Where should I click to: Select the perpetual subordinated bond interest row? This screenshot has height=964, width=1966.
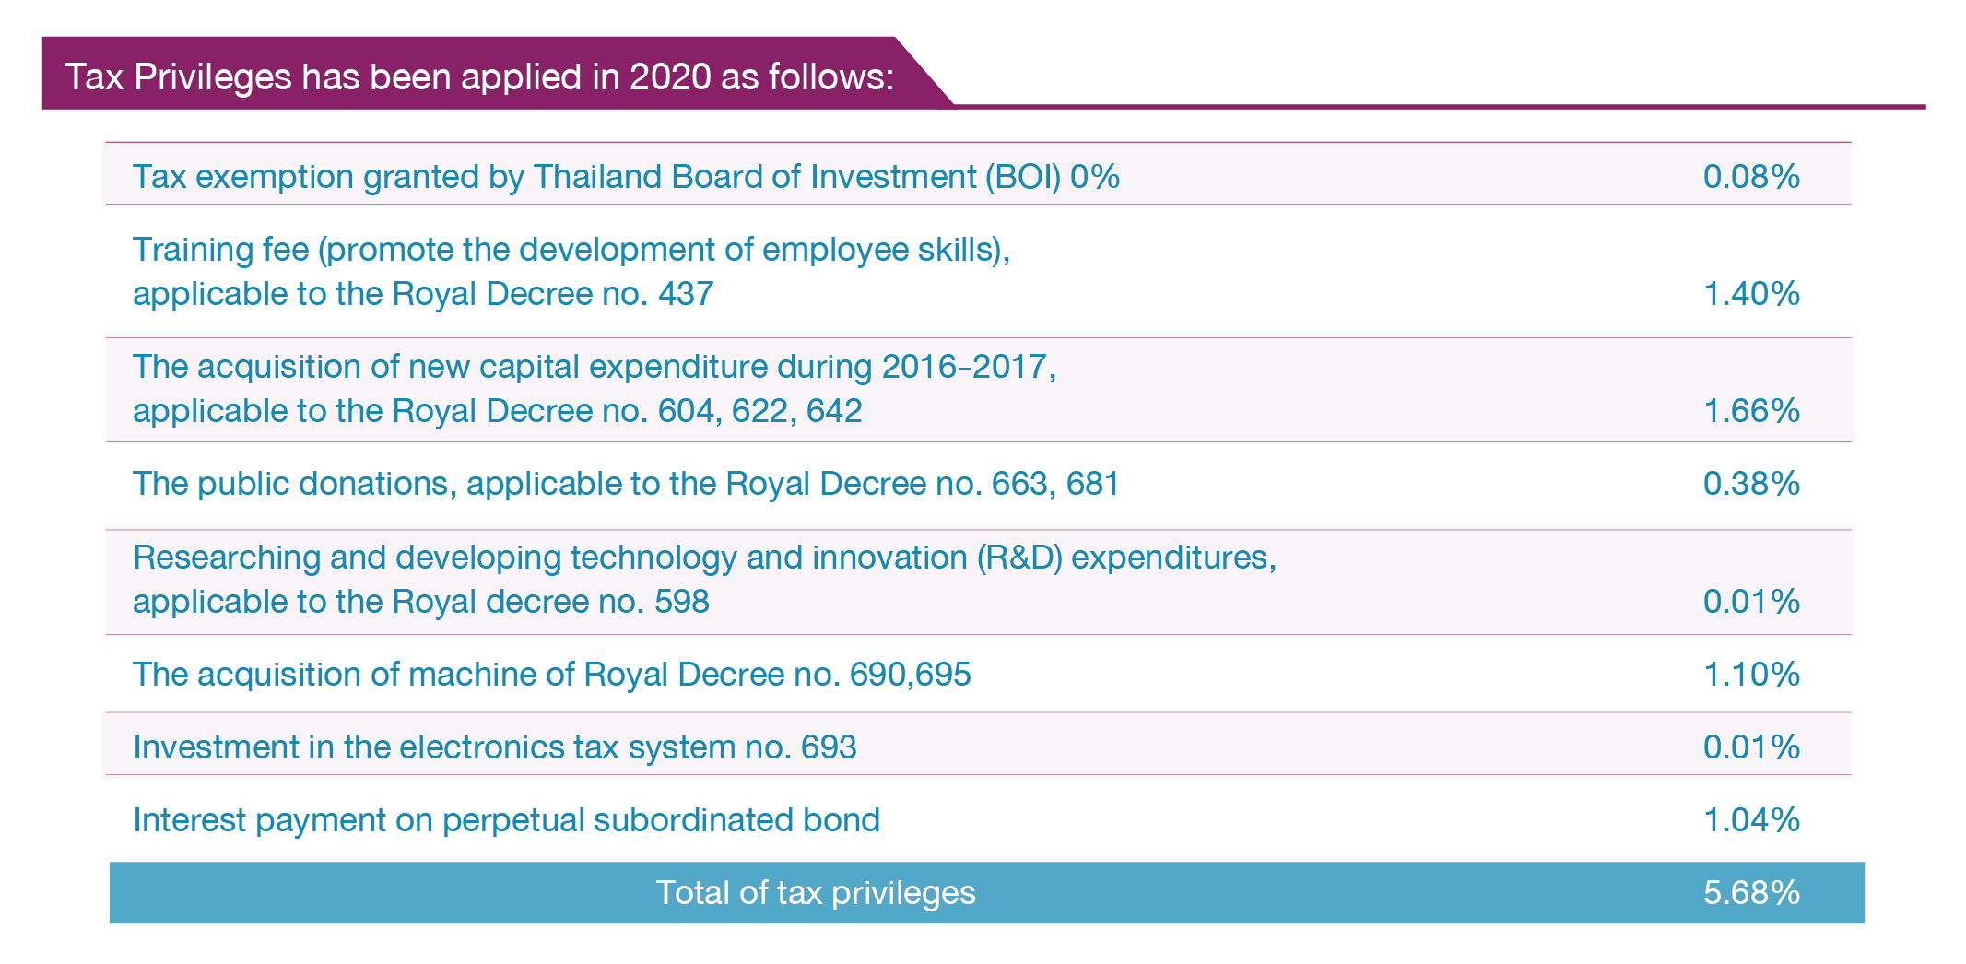coord(978,818)
